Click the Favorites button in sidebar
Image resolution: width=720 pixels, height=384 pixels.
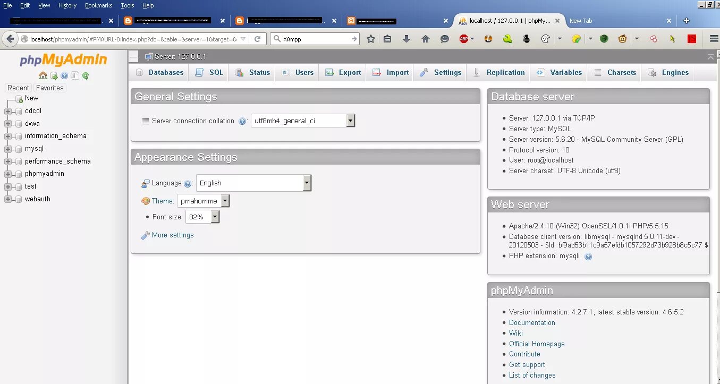49,88
